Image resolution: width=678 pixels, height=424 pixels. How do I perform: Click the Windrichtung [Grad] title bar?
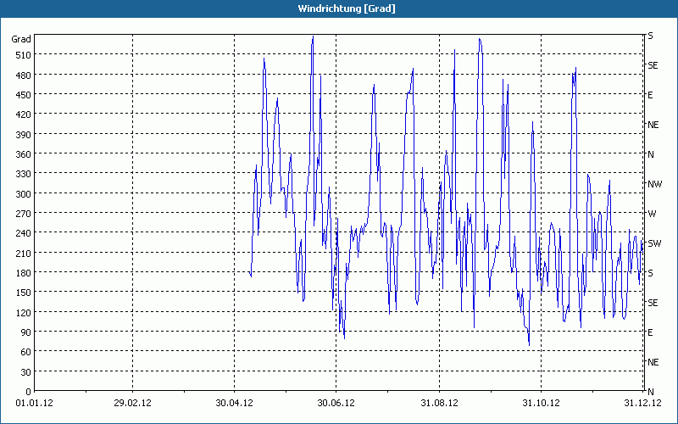coord(339,8)
